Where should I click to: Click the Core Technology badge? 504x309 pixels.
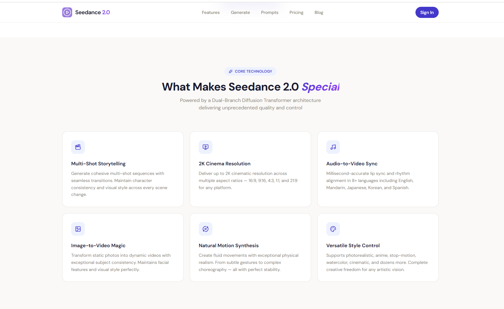[250, 71]
